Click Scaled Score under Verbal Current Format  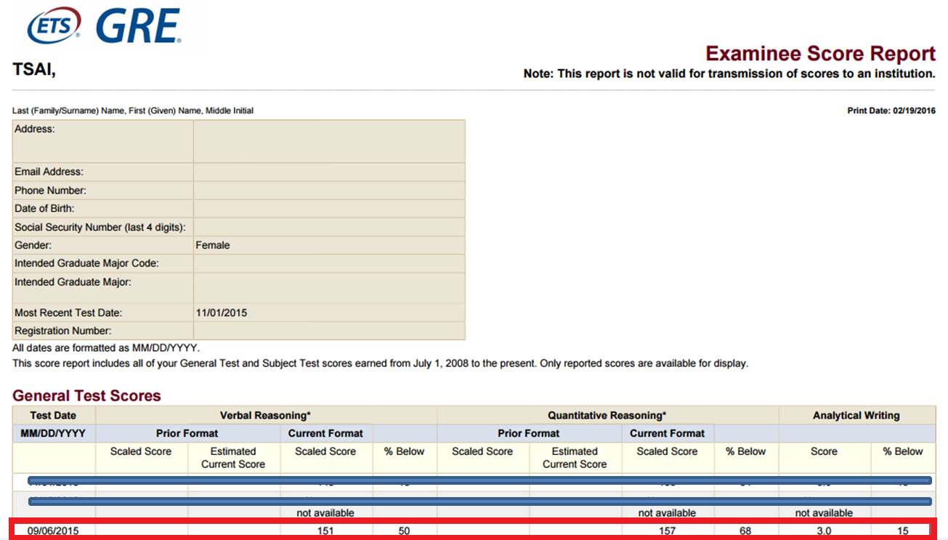point(325,451)
